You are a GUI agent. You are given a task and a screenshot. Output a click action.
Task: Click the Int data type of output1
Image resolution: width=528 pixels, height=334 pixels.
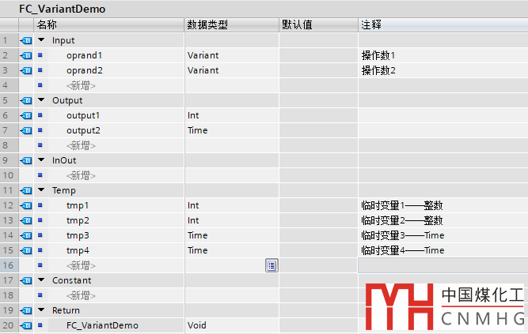tap(193, 115)
